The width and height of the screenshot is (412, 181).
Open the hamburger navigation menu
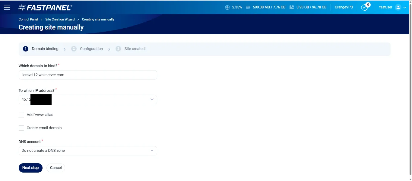tap(7, 8)
